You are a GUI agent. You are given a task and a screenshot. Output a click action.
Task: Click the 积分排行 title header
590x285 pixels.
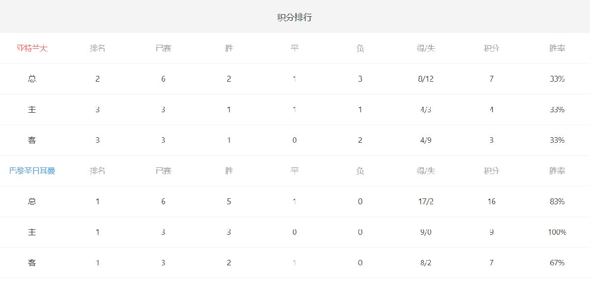tap(295, 18)
